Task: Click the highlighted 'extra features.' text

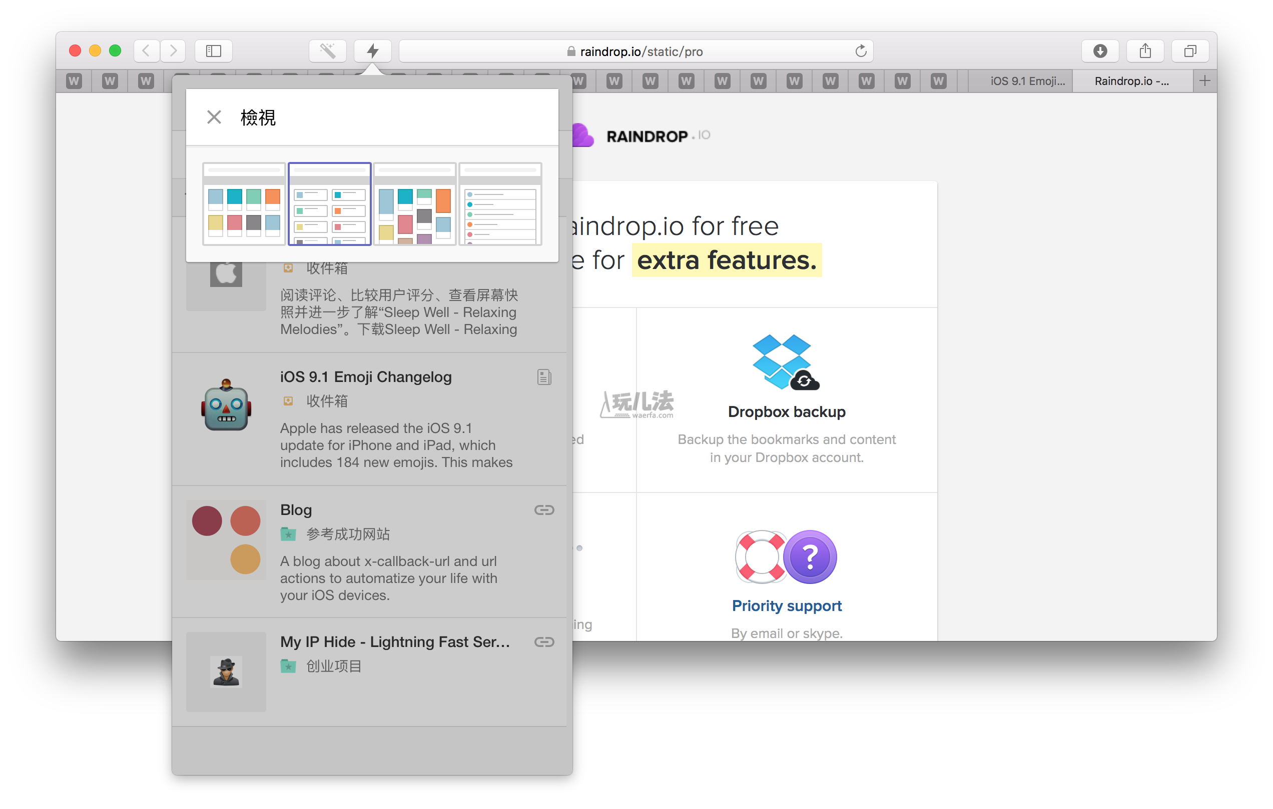Action: [727, 260]
